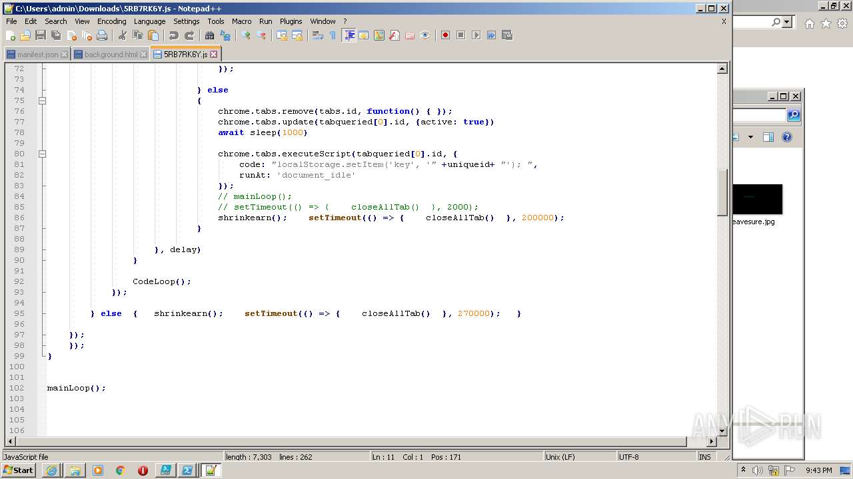This screenshot has width=853, height=479.
Task: Click the Redo toolbar icon
Action: pos(189,35)
